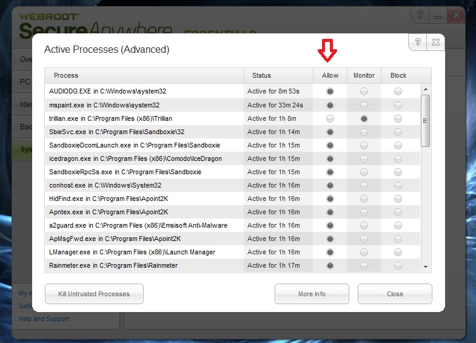Block SandboxieRpcSs.exe process

click(398, 172)
